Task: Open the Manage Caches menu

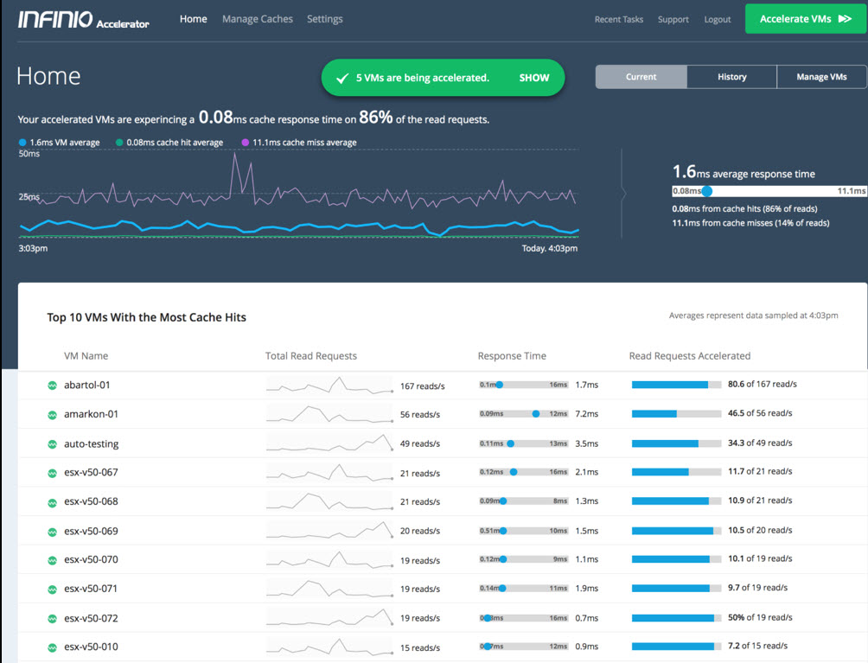Action: (258, 19)
